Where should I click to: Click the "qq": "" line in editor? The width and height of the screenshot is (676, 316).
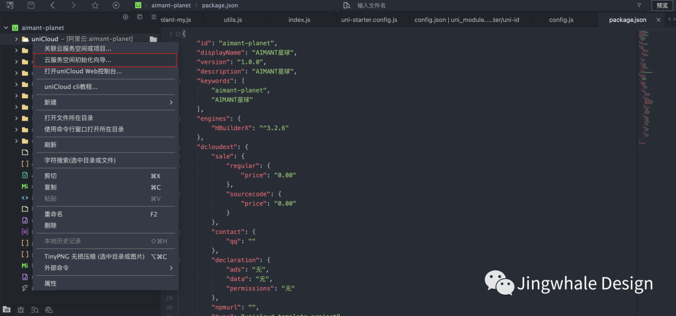240,241
